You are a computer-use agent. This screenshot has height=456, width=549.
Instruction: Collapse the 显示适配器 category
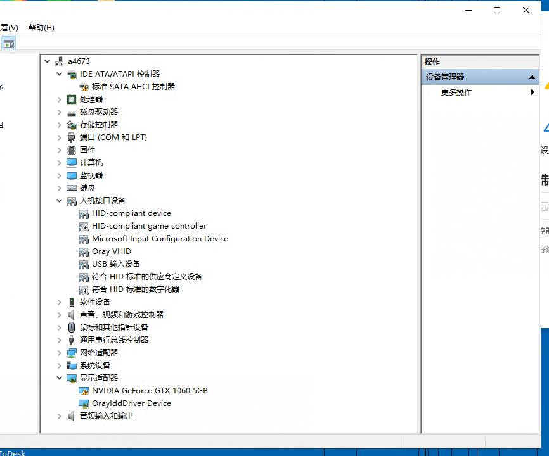60,378
